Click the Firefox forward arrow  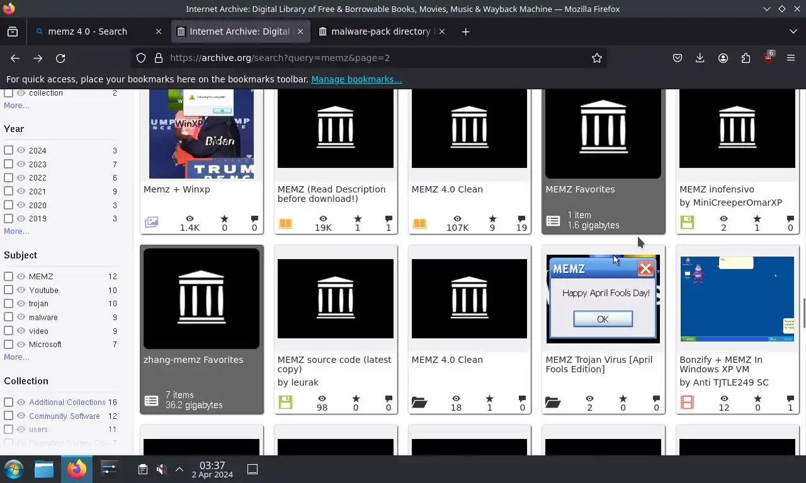(x=38, y=58)
